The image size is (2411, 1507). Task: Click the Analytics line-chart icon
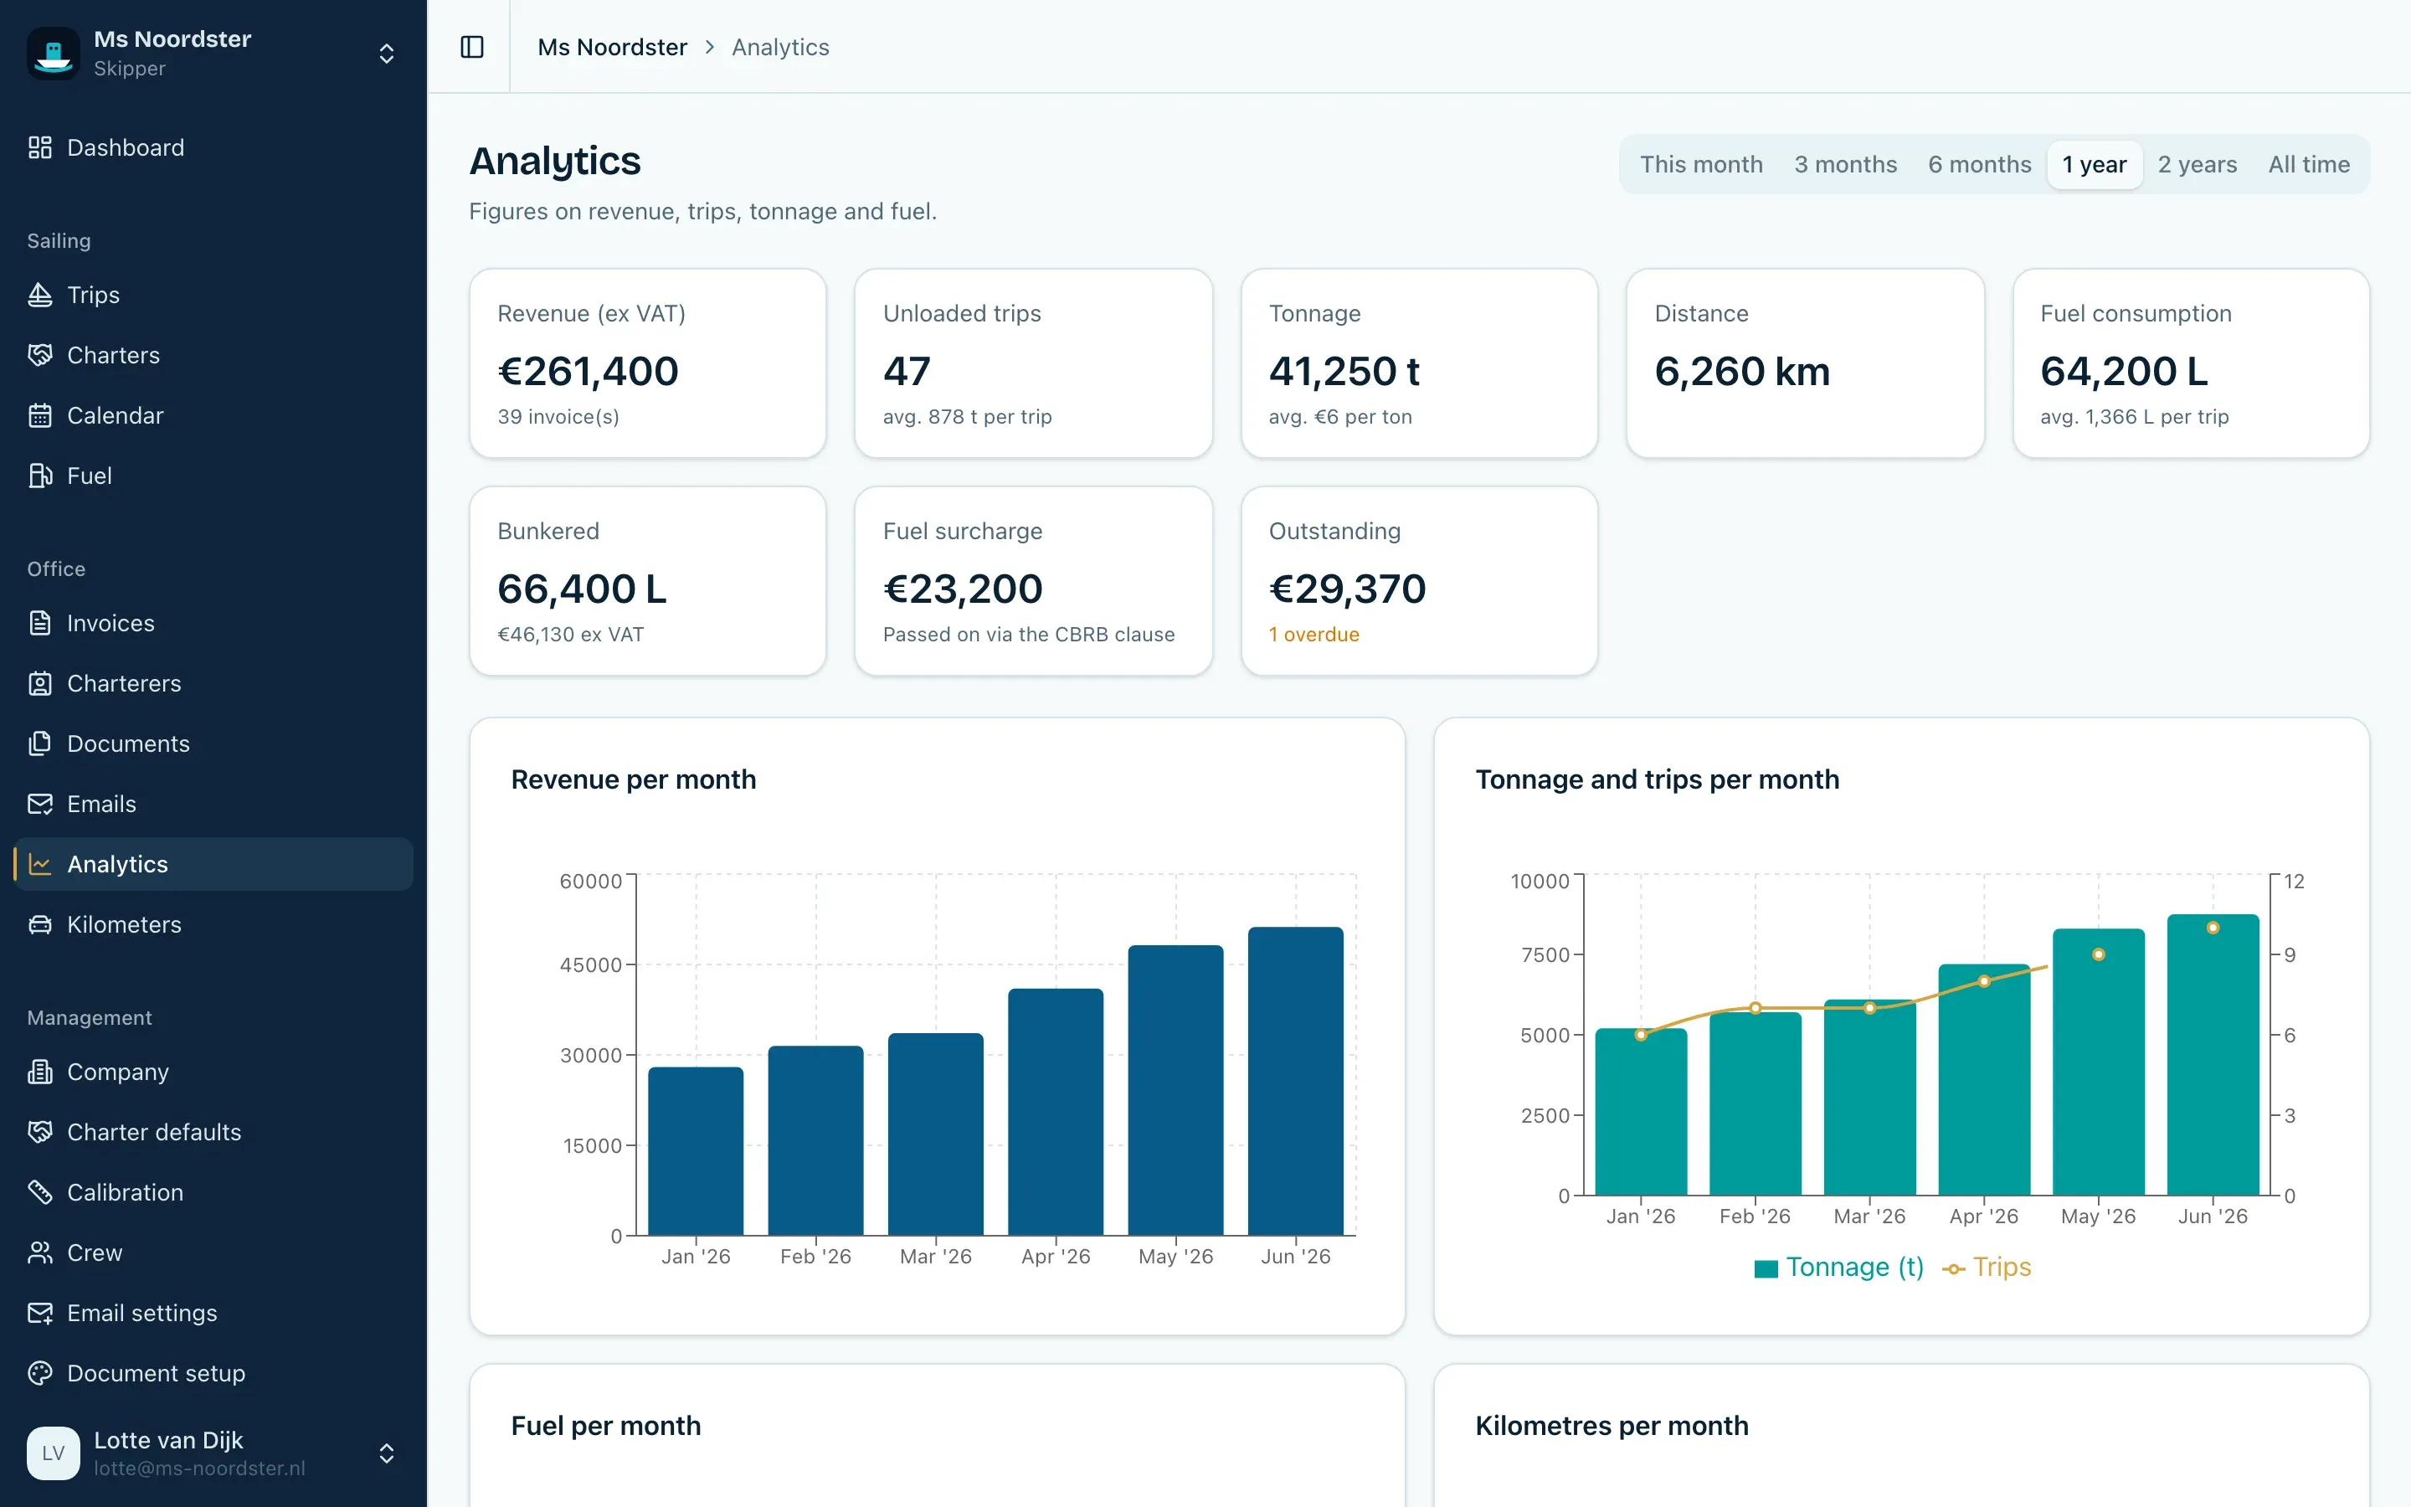(40, 864)
